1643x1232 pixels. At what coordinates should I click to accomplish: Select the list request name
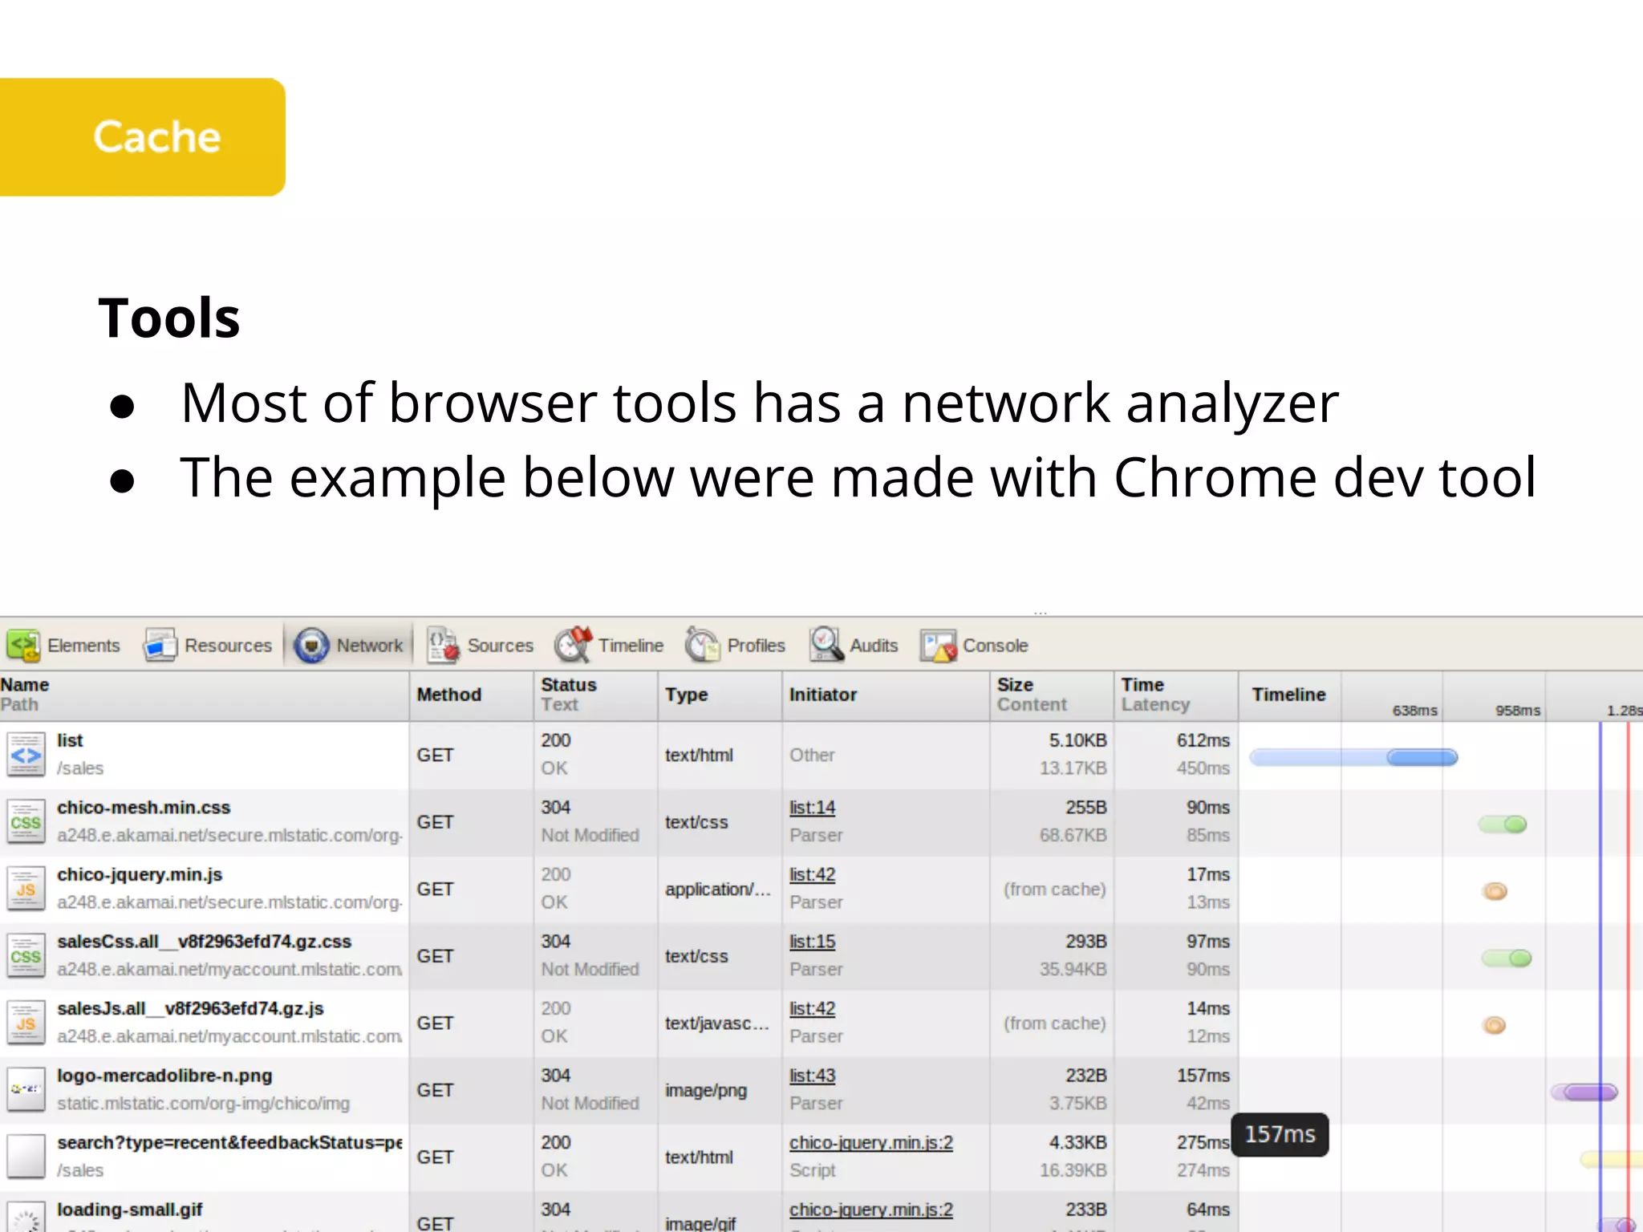tap(70, 740)
